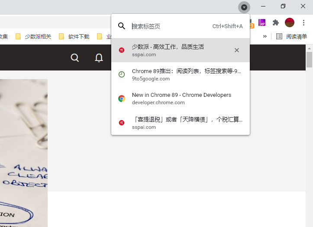Click the purple RP extension icon
Image resolution: width=313 pixels, height=227 pixels.
(262, 22)
